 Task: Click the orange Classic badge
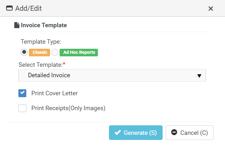click(x=40, y=53)
